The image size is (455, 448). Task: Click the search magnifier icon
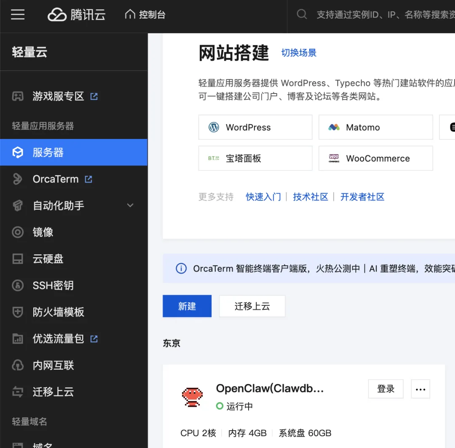pyautogui.click(x=302, y=14)
